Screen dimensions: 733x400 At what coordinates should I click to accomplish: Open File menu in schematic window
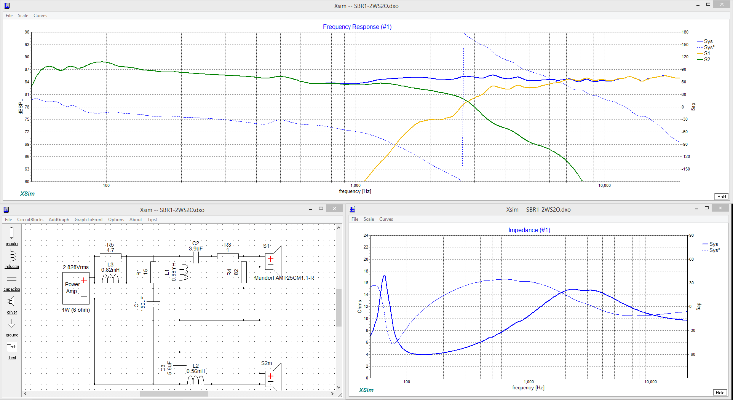point(8,220)
